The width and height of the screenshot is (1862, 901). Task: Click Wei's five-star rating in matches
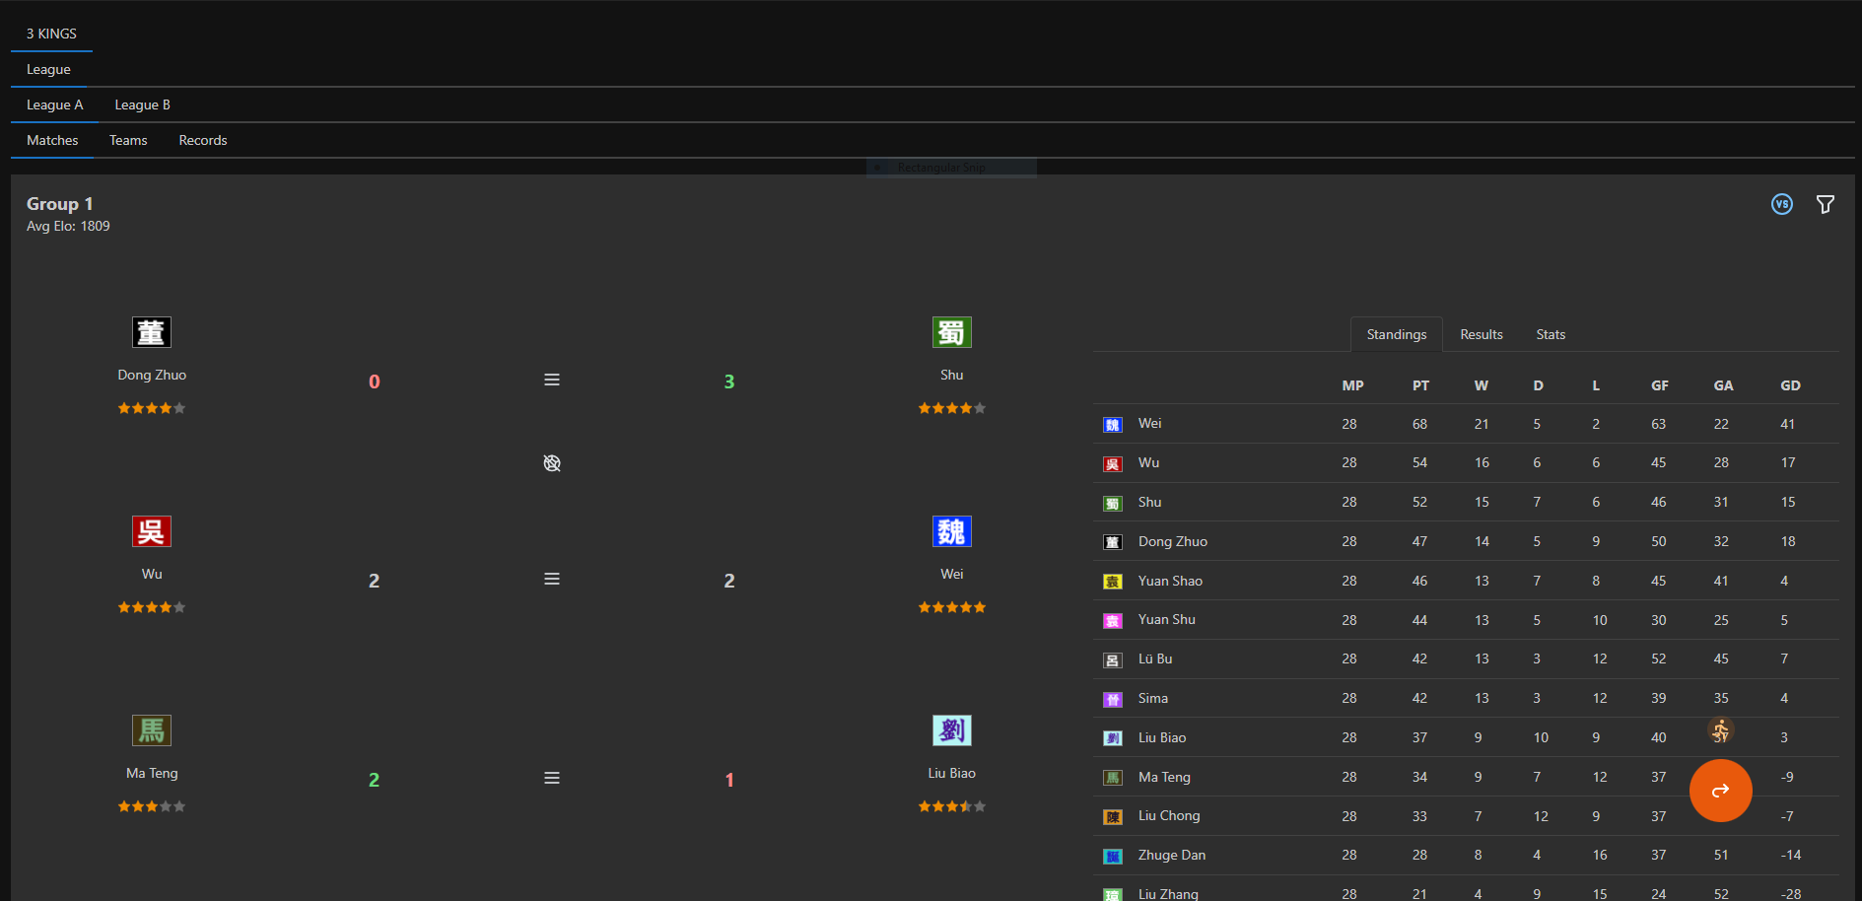pyautogui.click(x=951, y=607)
